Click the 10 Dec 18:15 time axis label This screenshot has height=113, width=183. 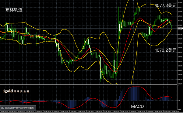[5, 111]
